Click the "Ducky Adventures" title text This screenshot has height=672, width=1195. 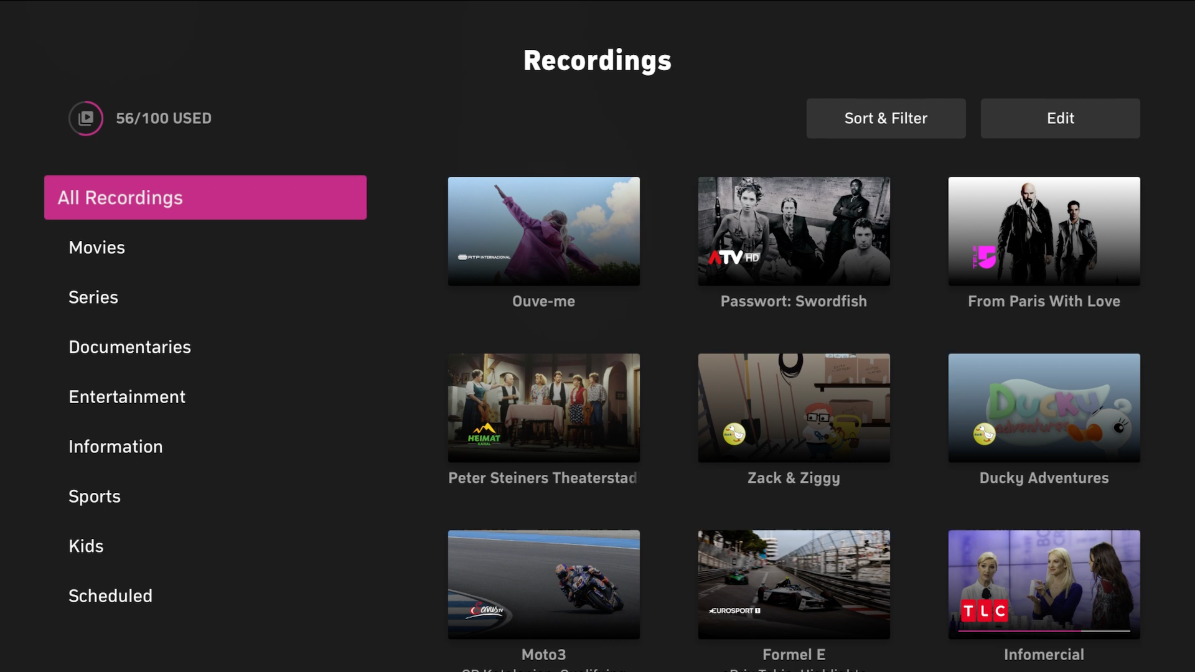pos(1044,478)
